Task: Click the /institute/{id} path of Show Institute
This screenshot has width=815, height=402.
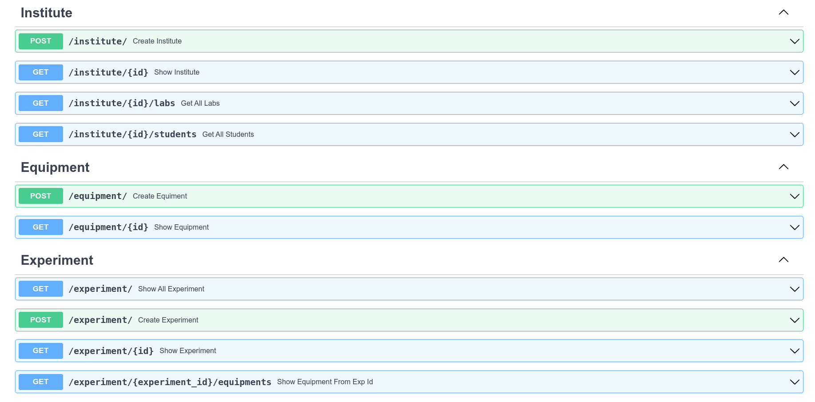Action: point(108,72)
